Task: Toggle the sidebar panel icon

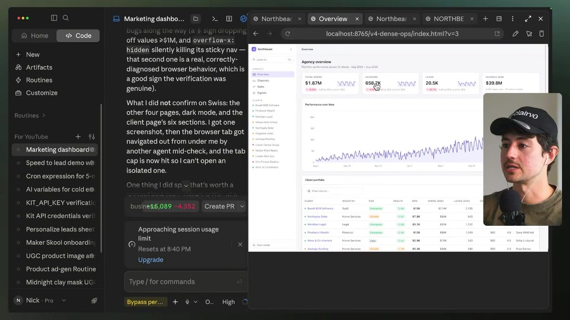Action: pyautogui.click(x=54, y=18)
